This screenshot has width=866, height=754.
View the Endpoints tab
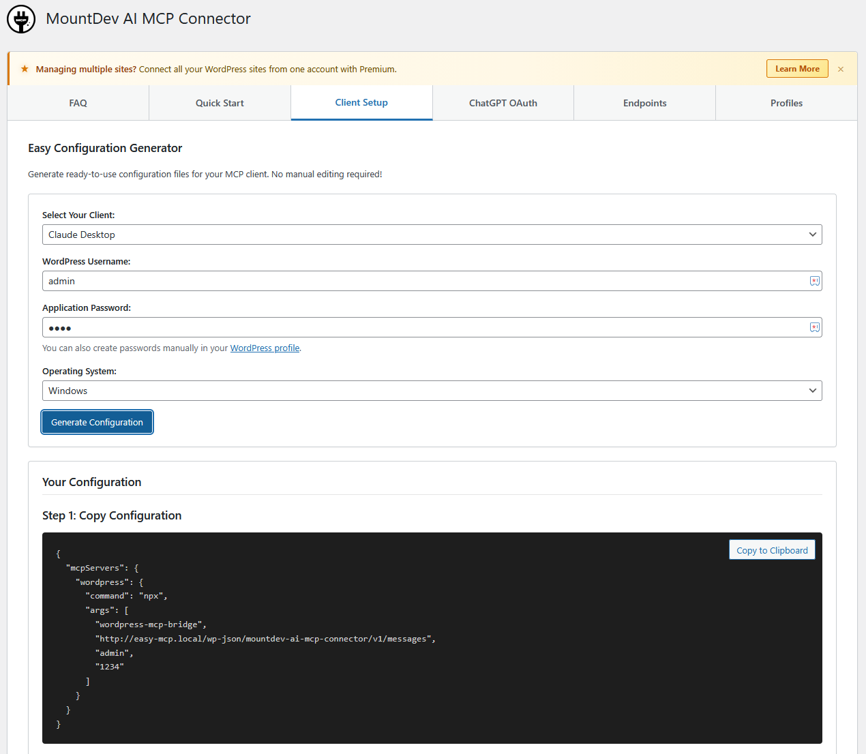[644, 103]
